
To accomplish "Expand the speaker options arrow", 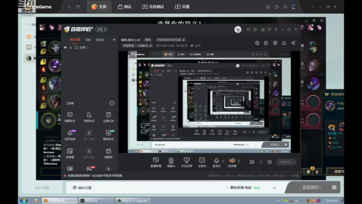I will pyautogui.click(x=238, y=161).
